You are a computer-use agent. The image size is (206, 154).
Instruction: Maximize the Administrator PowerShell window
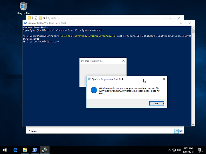tap(181, 23)
